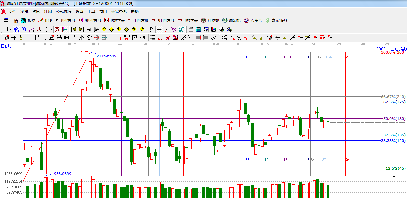Open the 公式选股 menu
407x198 pixels.
[63, 12]
